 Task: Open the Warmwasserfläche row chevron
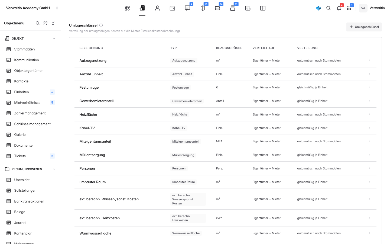coord(369,233)
